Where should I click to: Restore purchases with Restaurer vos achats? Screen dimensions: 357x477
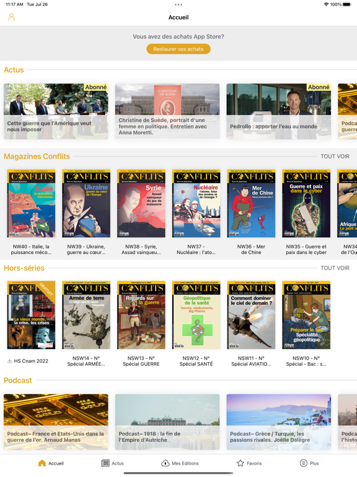(178, 49)
